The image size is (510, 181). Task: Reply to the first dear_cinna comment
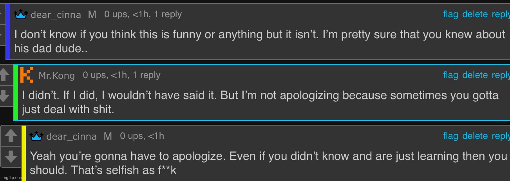(x=501, y=14)
